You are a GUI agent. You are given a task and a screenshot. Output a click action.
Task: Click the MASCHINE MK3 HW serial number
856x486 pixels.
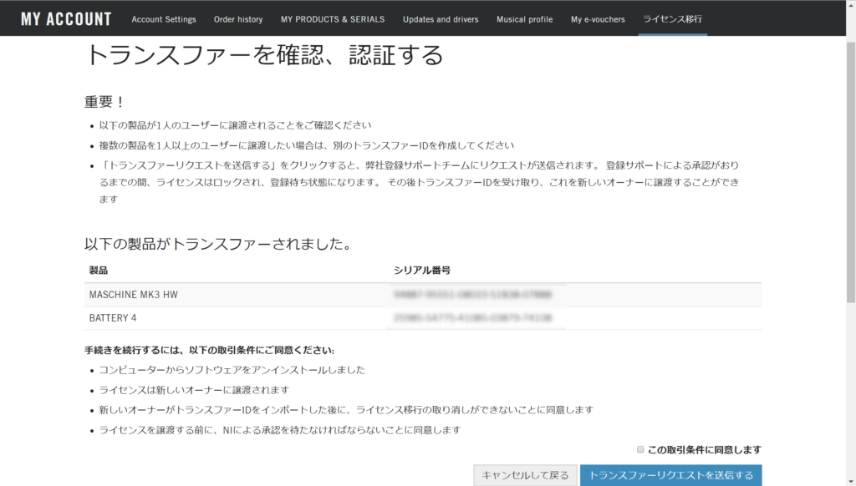[474, 295]
